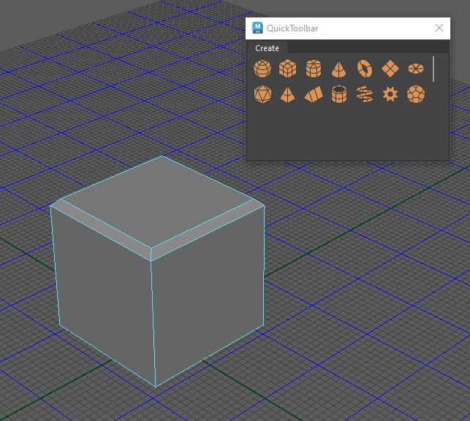470x421 pixels.
Task: Create a polygon pipe primitive
Action: coord(339,94)
